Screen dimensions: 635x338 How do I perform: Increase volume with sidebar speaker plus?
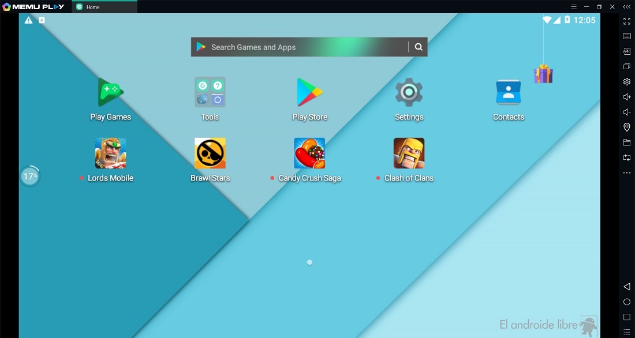tap(626, 97)
